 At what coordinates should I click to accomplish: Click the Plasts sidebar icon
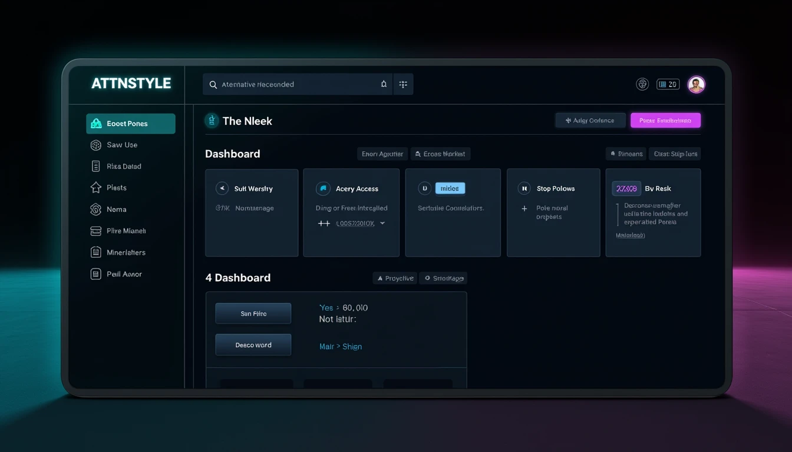95,188
